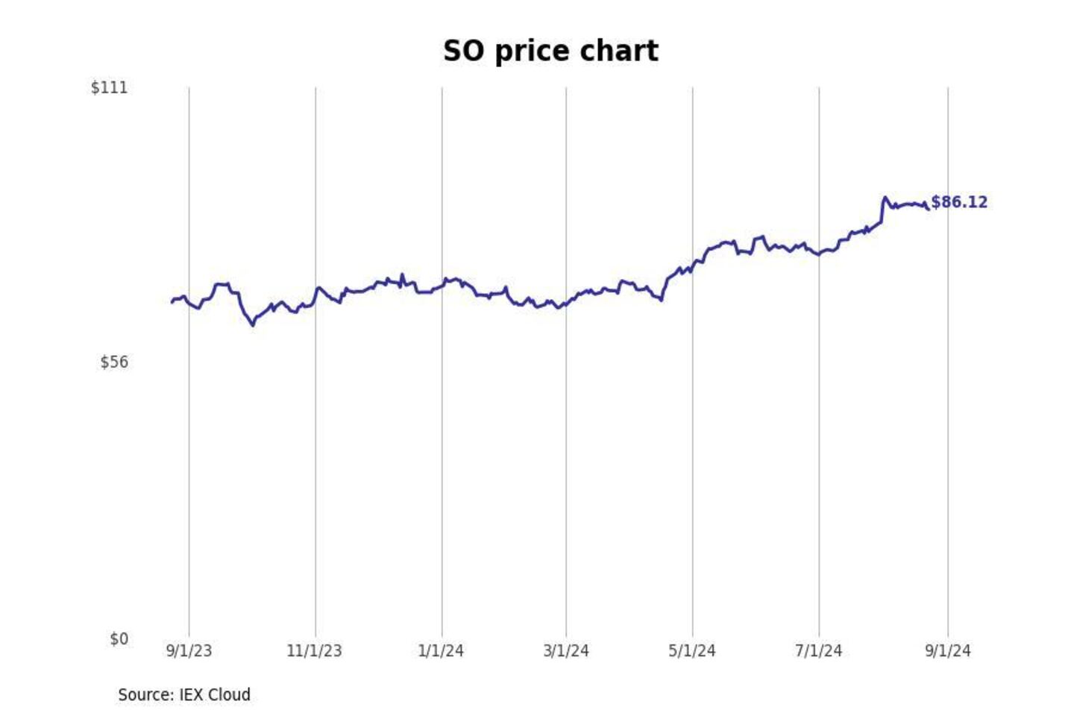
Task: Click the price line's lowest dip in October 2023
Action: click(253, 324)
